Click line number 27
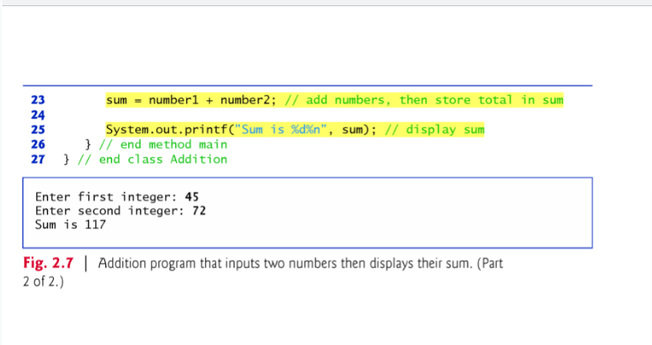 coord(38,159)
